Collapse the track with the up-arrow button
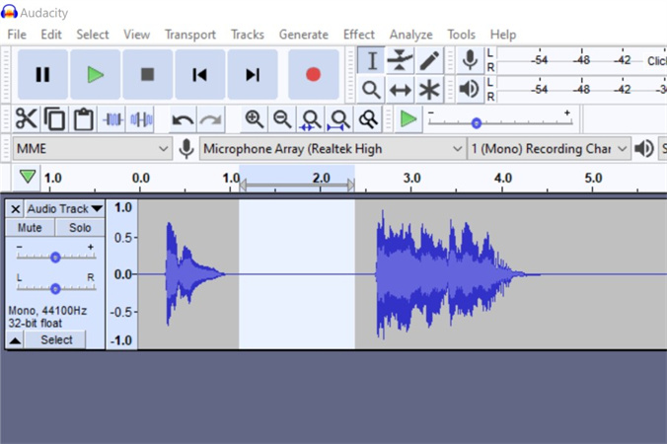The height and width of the screenshot is (444, 667). 16,340
